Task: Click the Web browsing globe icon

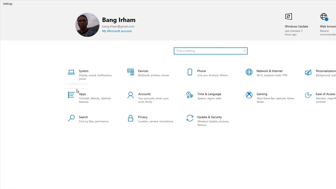Action: click(324, 17)
